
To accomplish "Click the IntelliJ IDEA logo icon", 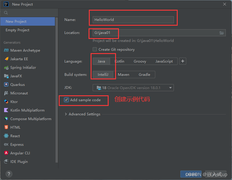I will tap(6, 4).
